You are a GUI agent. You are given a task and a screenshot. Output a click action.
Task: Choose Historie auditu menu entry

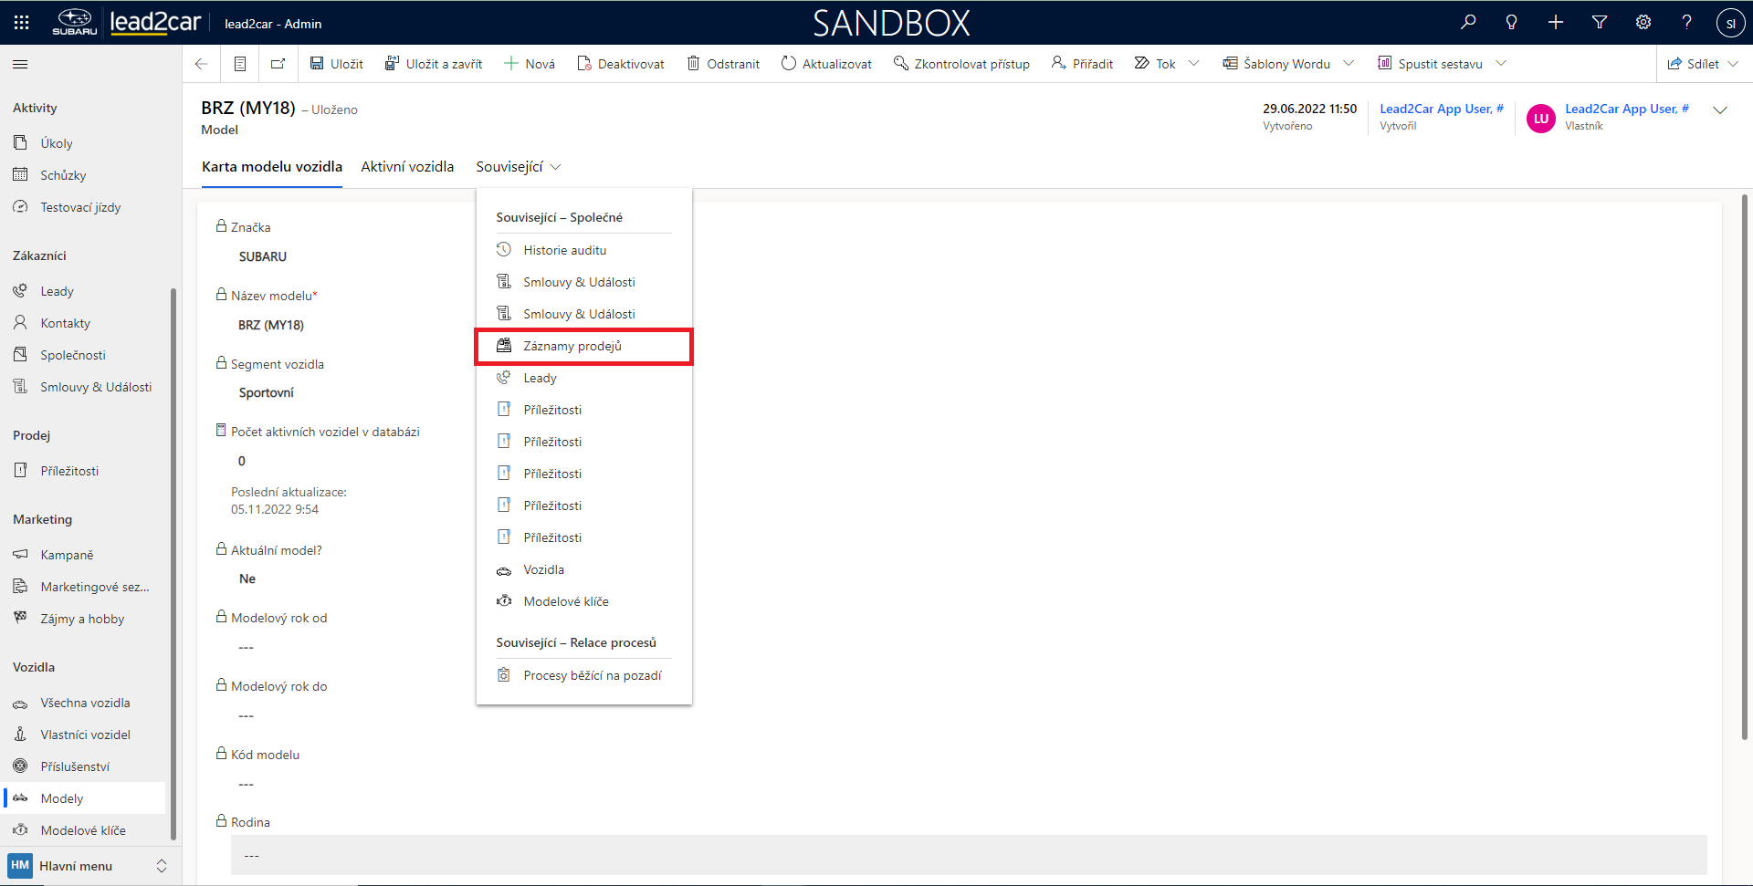pyautogui.click(x=564, y=250)
